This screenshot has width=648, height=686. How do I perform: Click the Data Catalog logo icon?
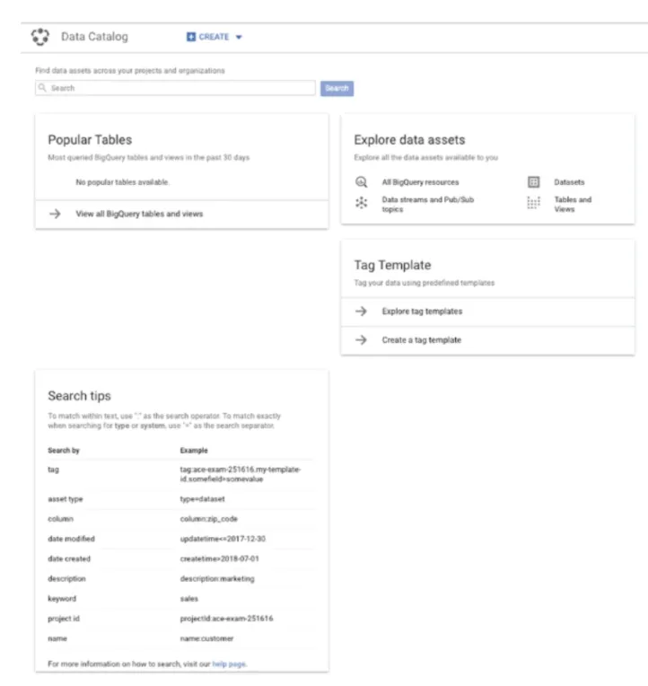pyautogui.click(x=40, y=37)
